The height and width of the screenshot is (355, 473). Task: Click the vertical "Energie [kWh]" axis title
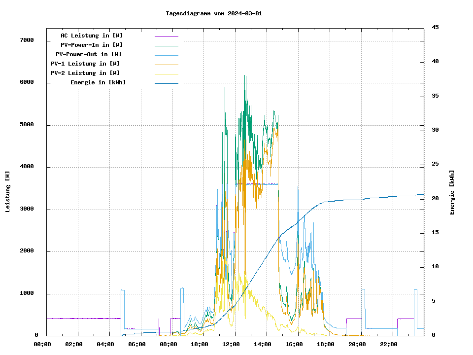pyautogui.click(x=452, y=192)
